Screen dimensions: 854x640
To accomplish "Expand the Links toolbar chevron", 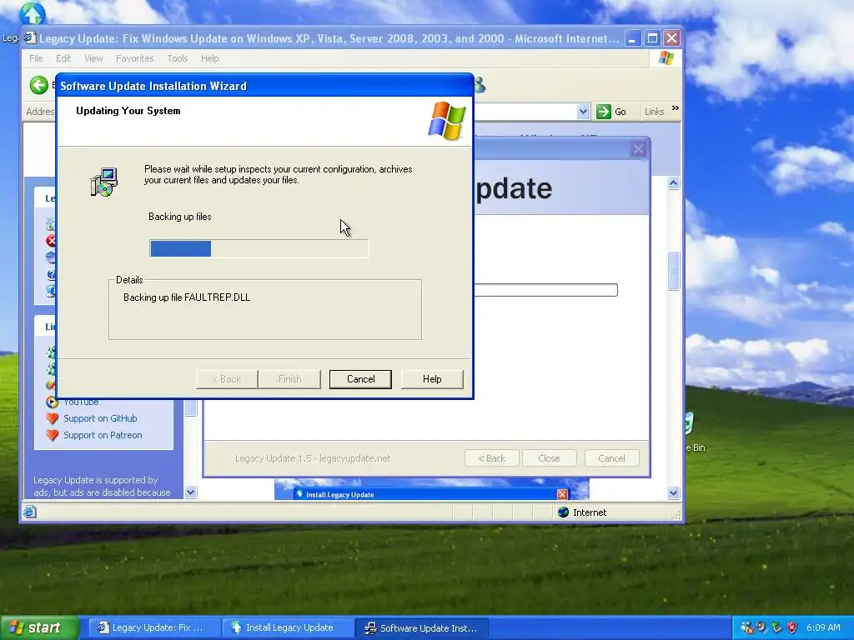I will 676,108.
